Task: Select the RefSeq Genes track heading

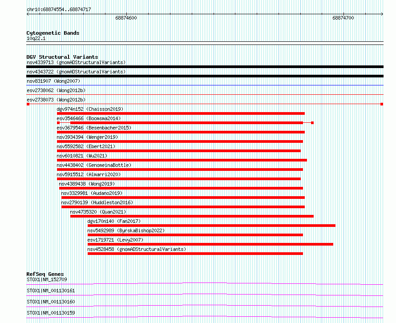Action: pos(45,274)
